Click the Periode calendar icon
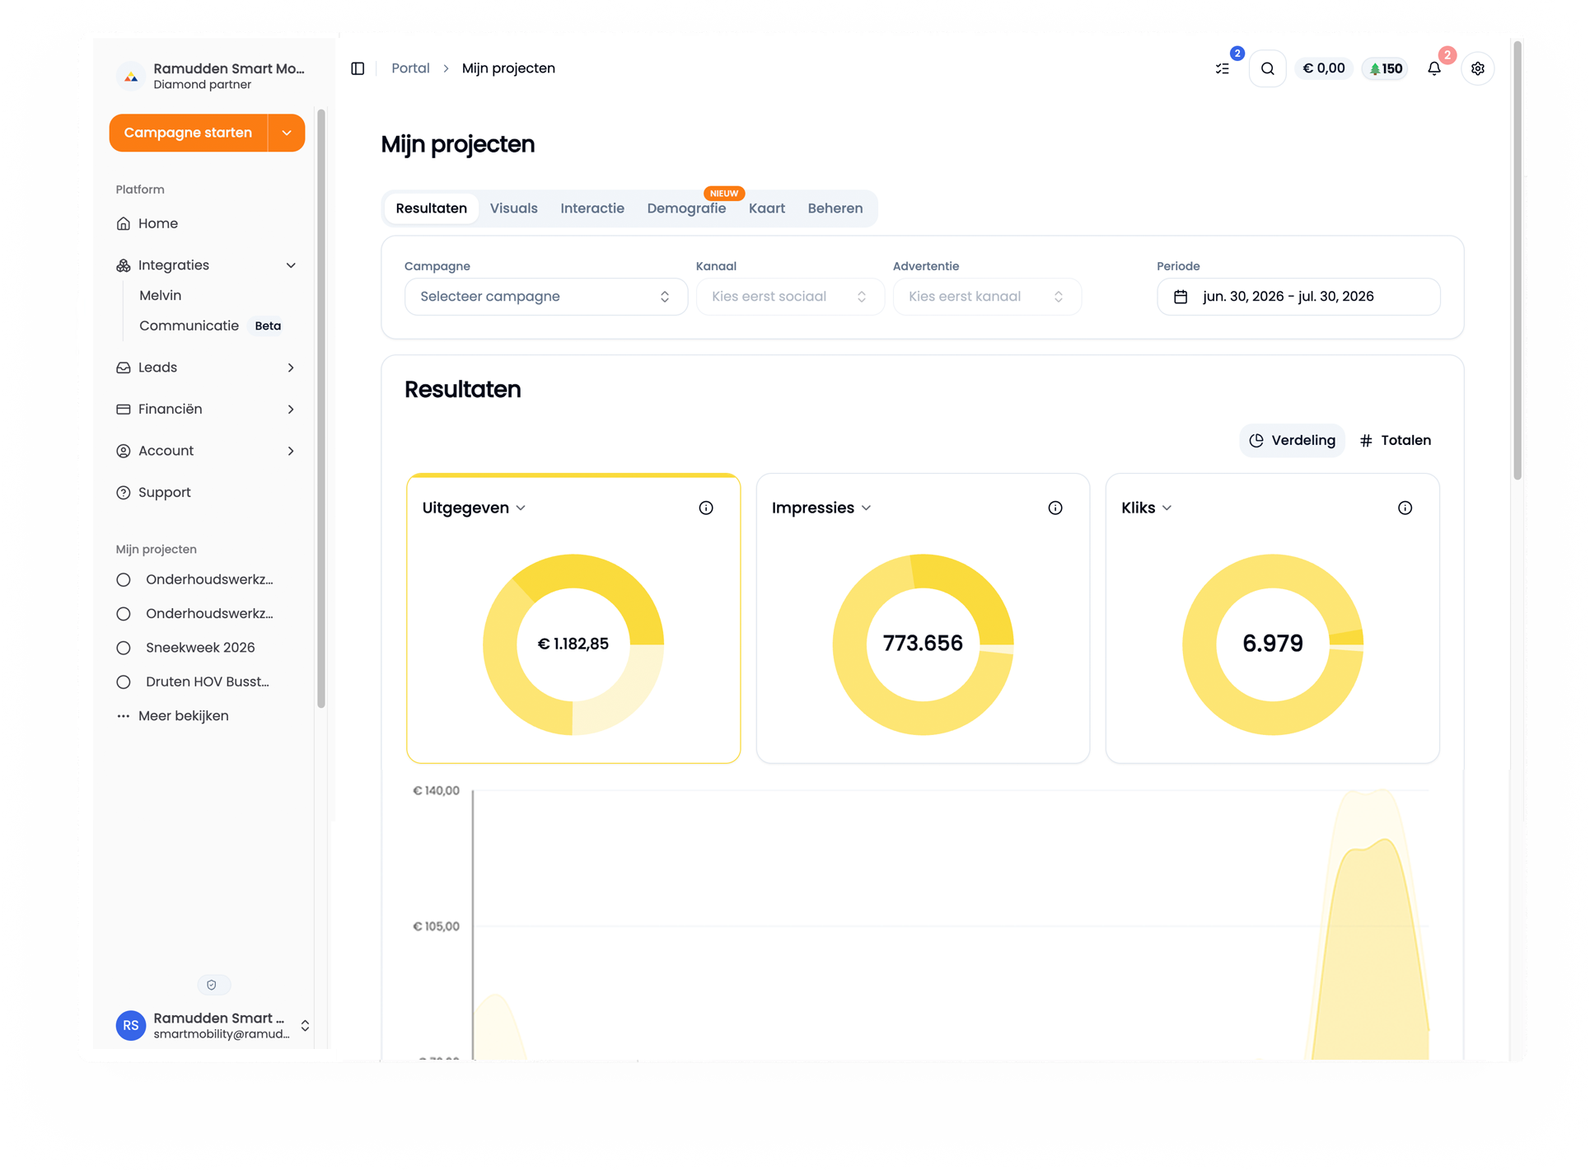 (1181, 297)
